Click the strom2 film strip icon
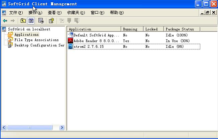The width and height of the screenshot is (218, 139). 70,46
